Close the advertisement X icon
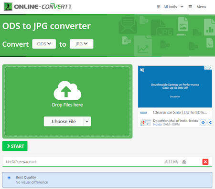 pyautogui.click(x=210, y=67)
